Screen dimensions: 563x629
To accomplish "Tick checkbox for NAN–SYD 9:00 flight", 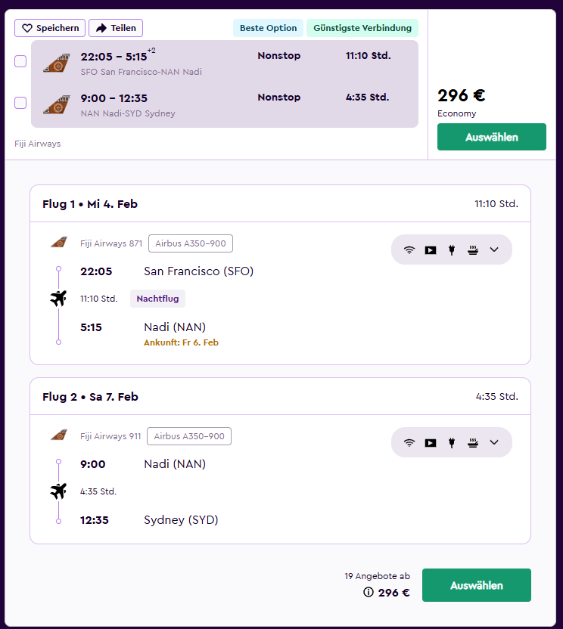I will coord(20,103).
